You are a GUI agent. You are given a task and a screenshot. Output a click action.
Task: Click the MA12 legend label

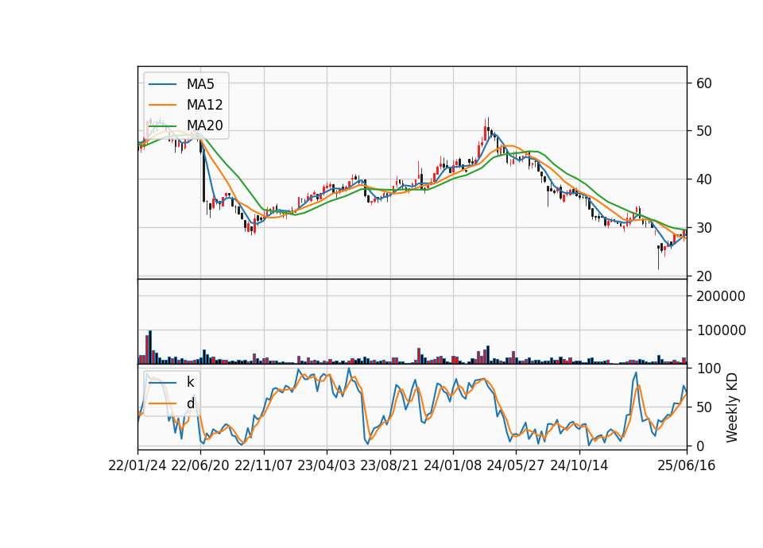coord(204,105)
